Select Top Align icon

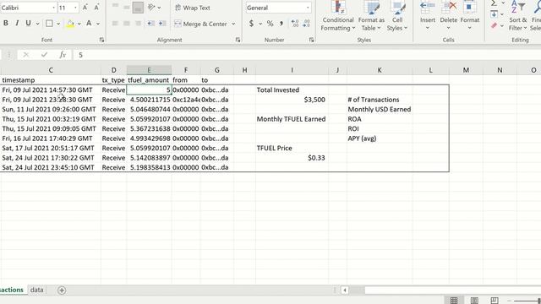pyautogui.click(x=115, y=7)
